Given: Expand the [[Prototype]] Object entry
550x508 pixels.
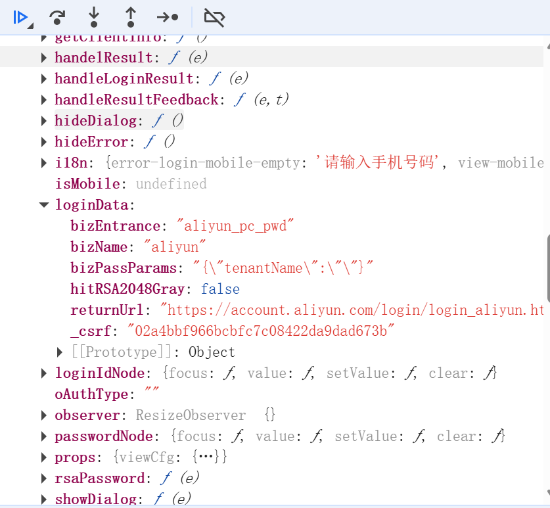Looking at the screenshot, I should [x=60, y=352].
